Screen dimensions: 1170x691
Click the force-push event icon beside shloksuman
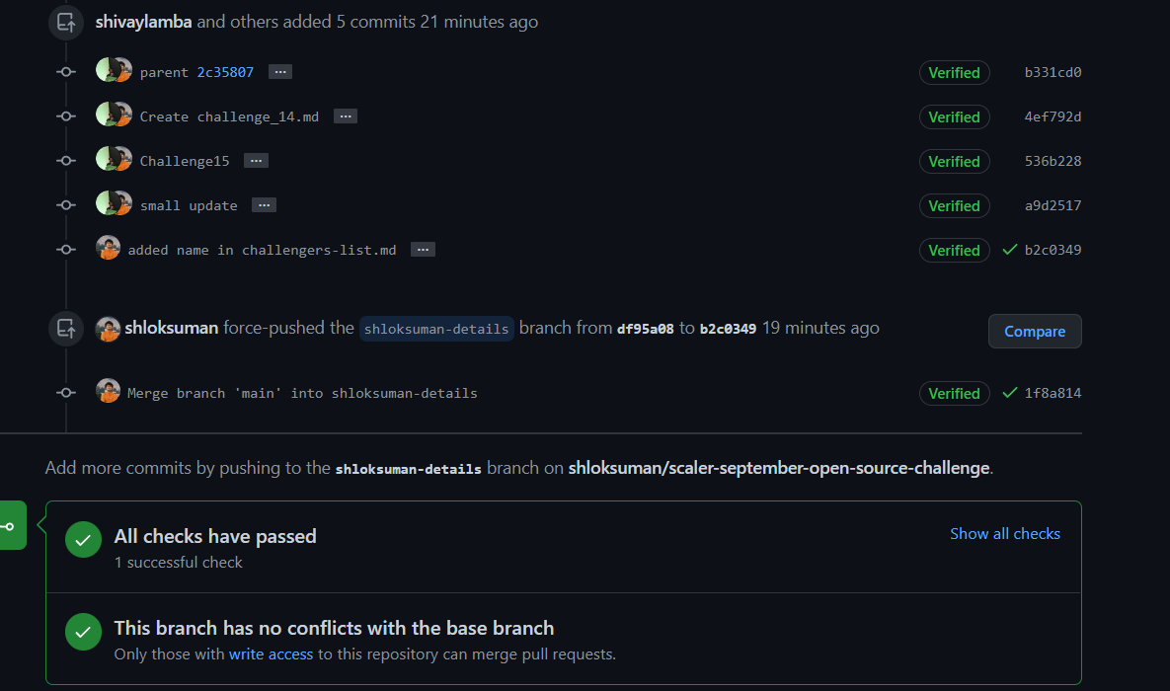click(65, 327)
